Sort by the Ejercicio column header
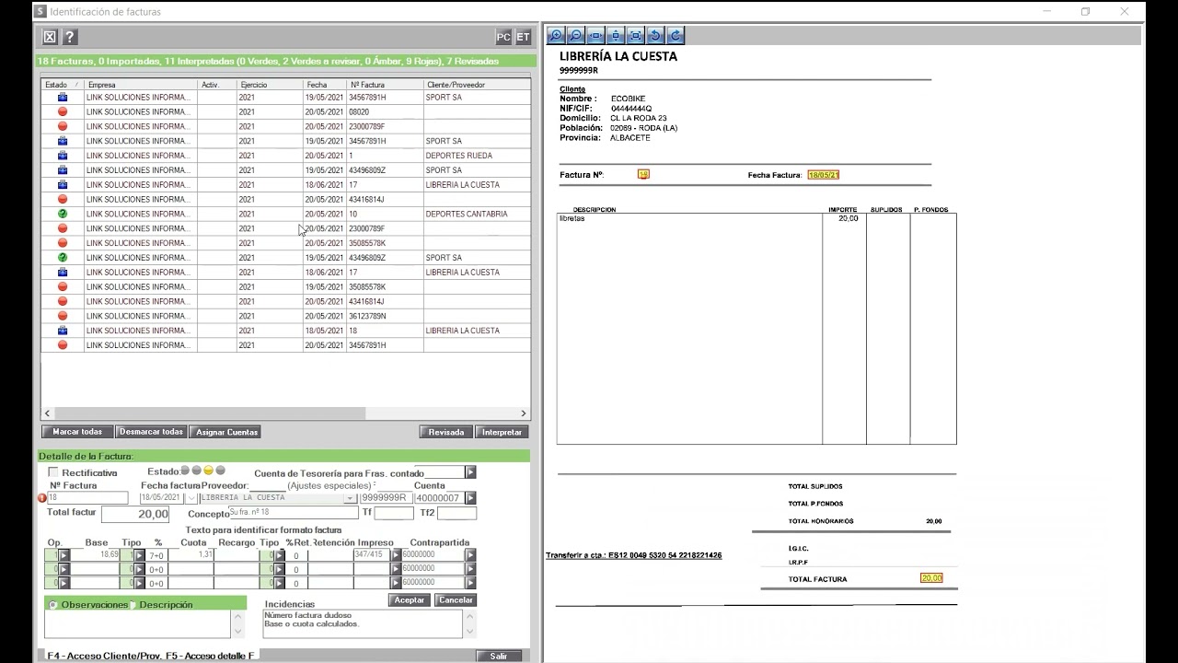Screen dimensions: 1178x663 click(270, 85)
